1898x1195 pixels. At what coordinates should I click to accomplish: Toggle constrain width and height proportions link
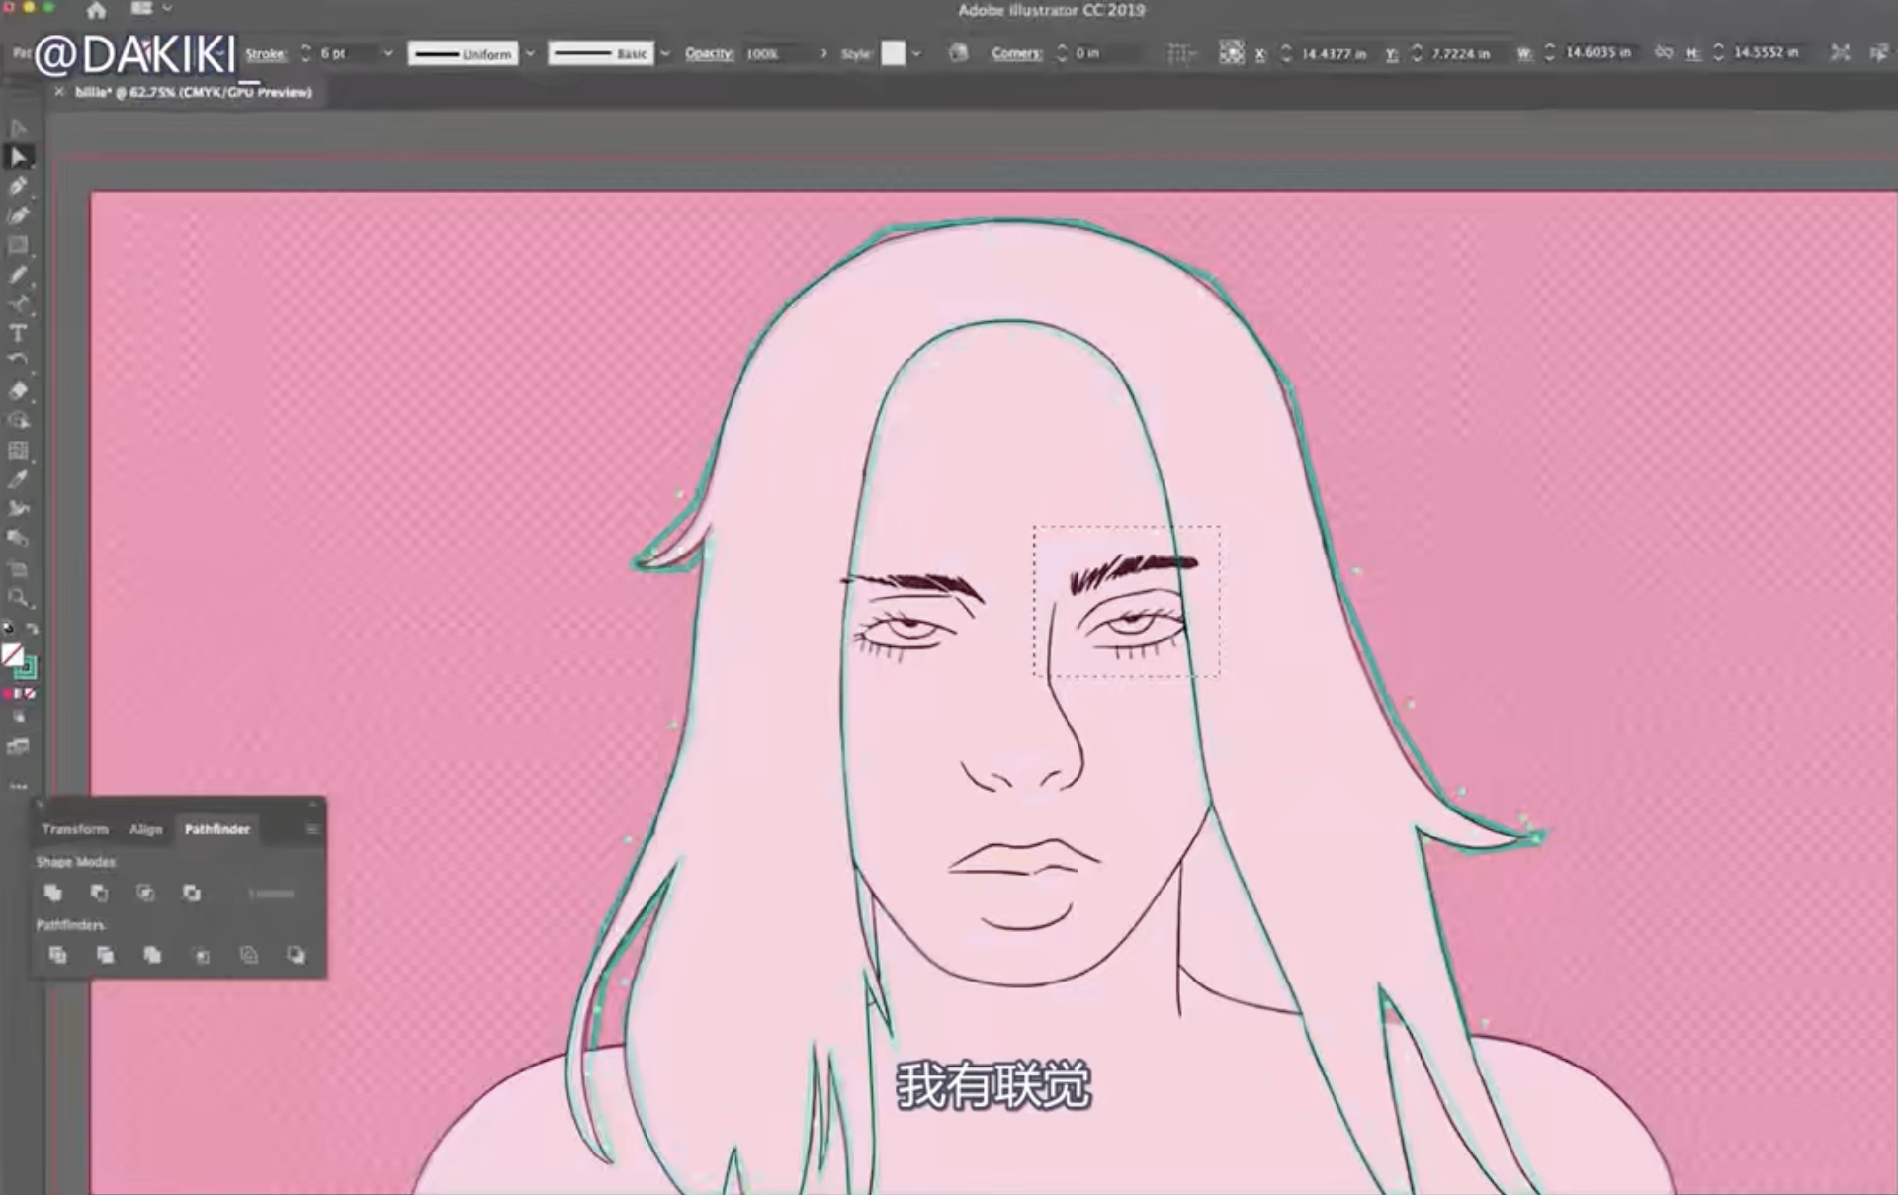[x=1664, y=52]
